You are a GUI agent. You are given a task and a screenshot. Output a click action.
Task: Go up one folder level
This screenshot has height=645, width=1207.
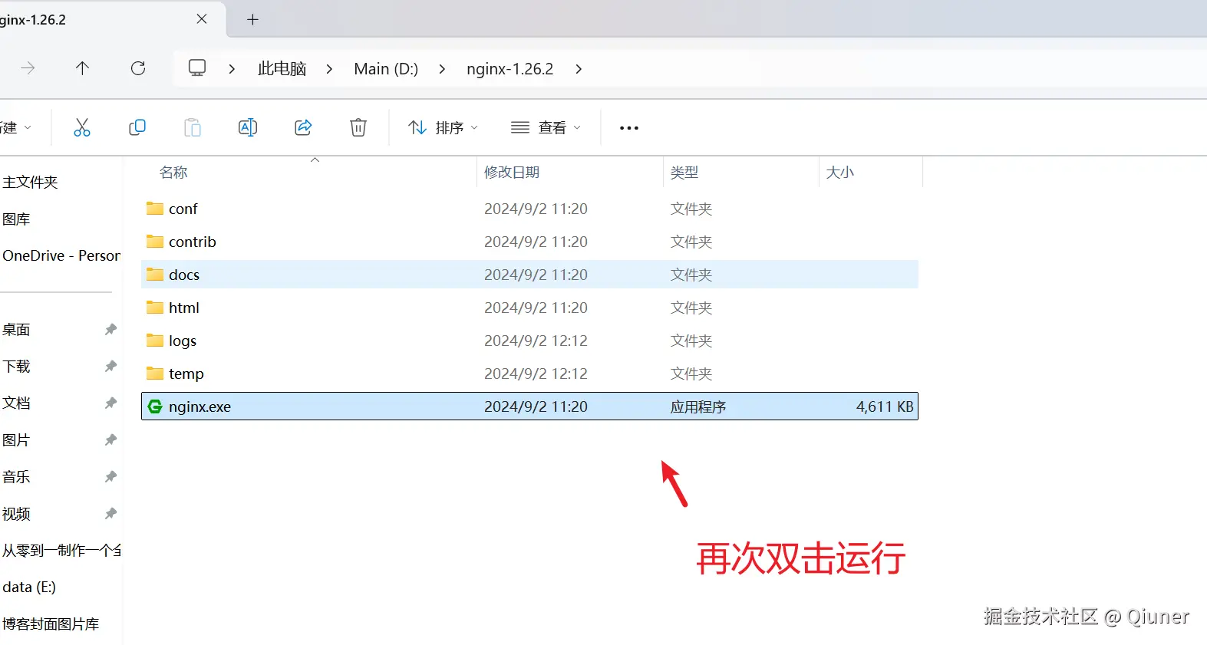click(83, 68)
